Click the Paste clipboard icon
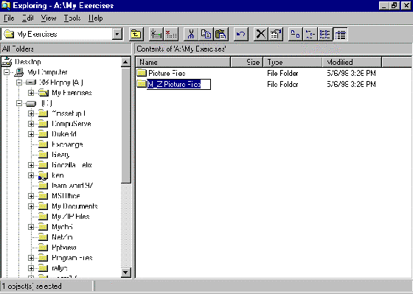This screenshot has width=413, height=294. click(x=221, y=34)
